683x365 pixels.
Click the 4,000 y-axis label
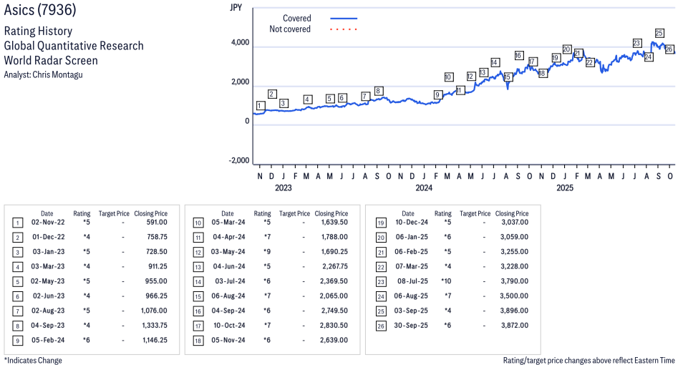(x=238, y=43)
